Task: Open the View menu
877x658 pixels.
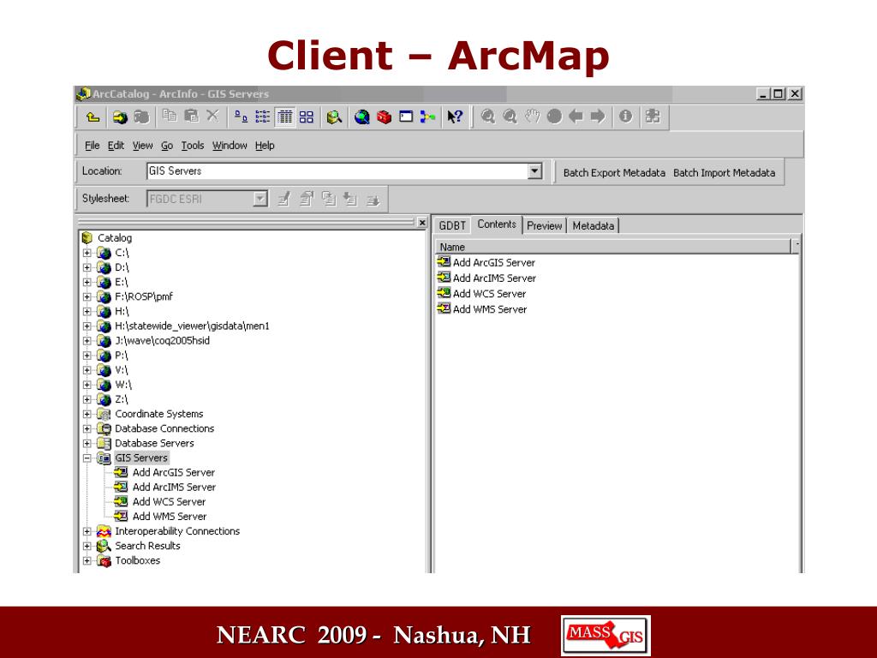Action: click(143, 146)
